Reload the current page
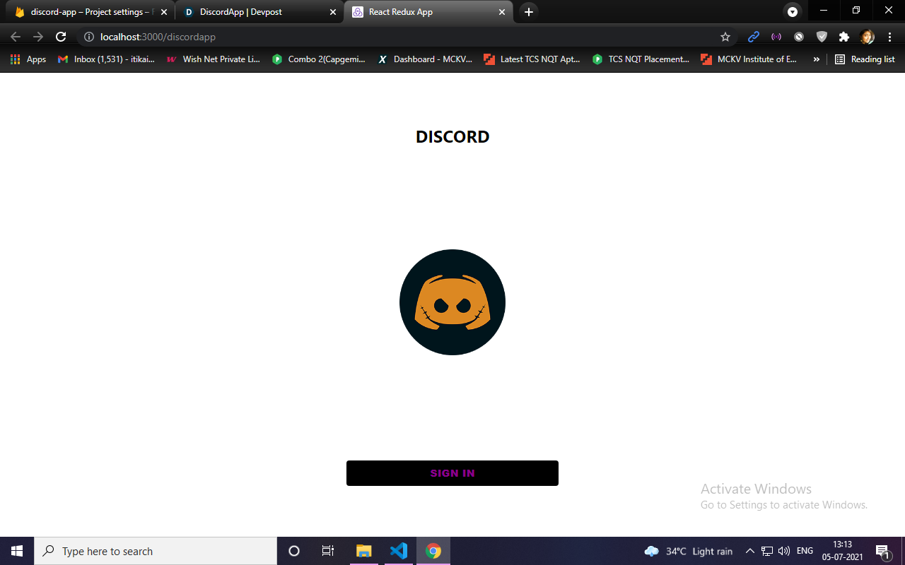Image resolution: width=905 pixels, height=565 pixels. click(61, 37)
